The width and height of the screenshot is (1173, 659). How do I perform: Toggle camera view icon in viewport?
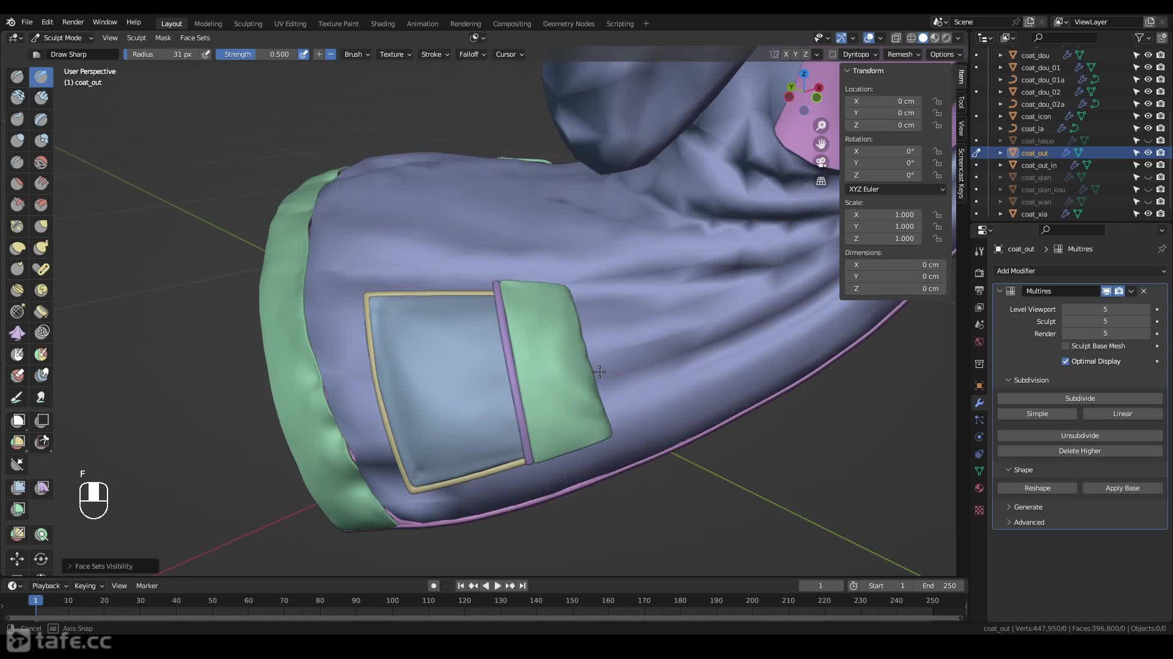point(821,162)
